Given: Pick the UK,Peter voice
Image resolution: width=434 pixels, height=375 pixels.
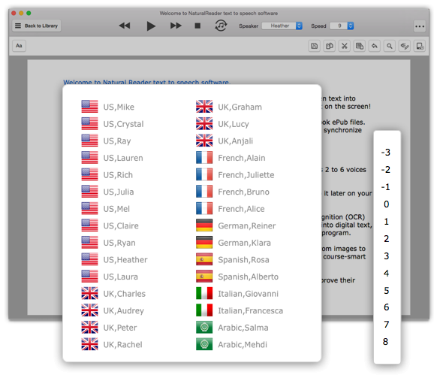Looking at the screenshot, I should pyautogui.click(x=110, y=328).
